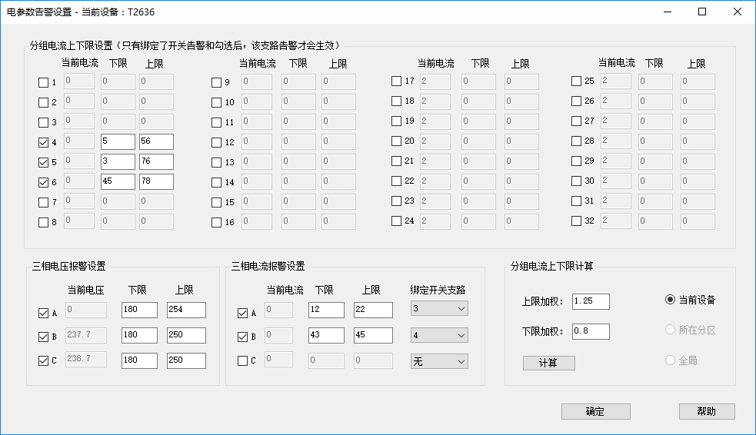Tick the checkbox for branch 32
Viewport: 756px width, 435px height.
pyautogui.click(x=576, y=221)
